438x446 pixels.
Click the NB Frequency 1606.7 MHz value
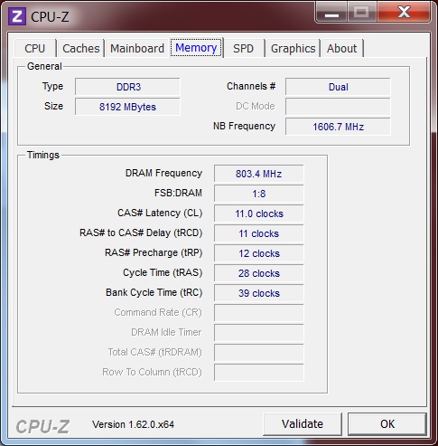[338, 127]
